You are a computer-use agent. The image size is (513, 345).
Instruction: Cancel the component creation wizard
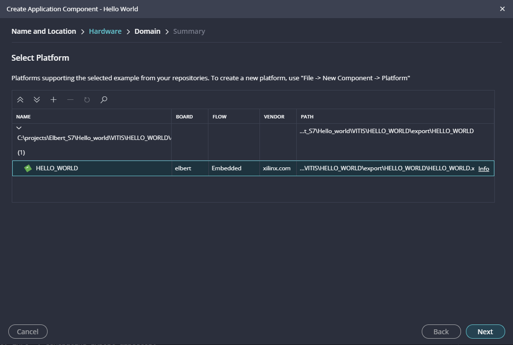coord(28,332)
